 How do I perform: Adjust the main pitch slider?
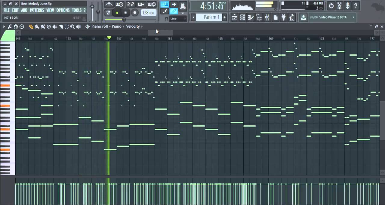point(98,12)
